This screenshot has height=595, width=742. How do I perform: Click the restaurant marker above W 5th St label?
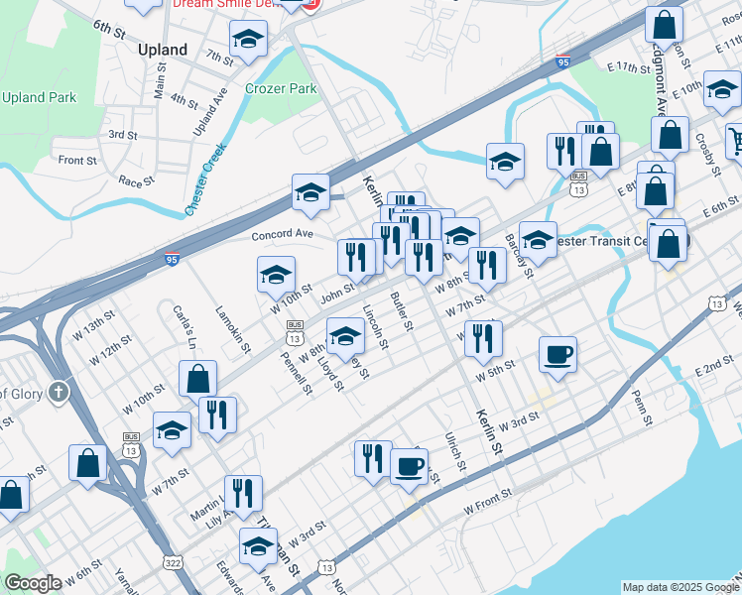coord(483,339)
